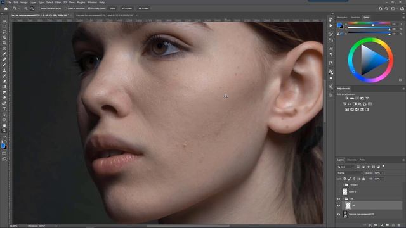Switch to the Navigator tab
This screenshot has height=228, width=406.
point(343,18)
